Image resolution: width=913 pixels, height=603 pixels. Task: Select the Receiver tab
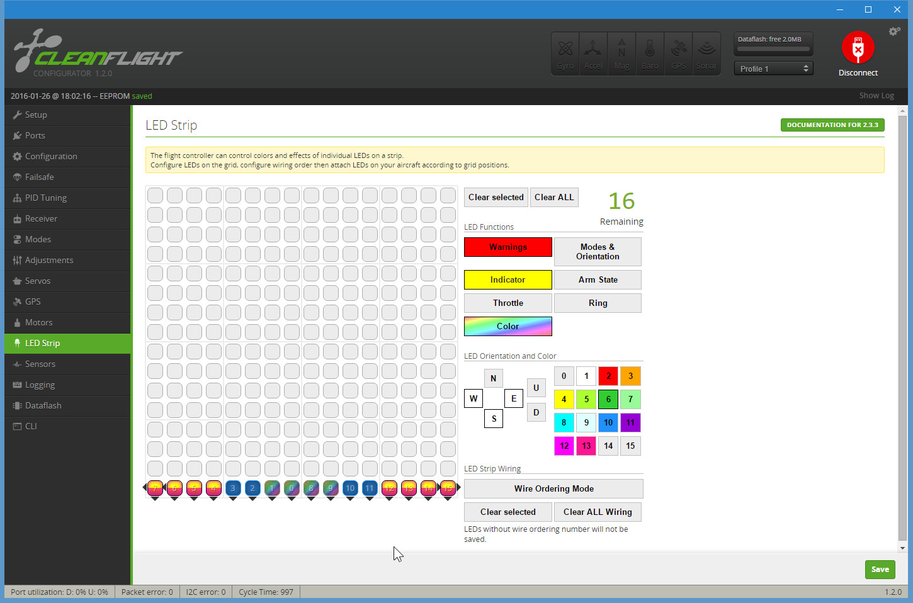(x=67, y=218)
